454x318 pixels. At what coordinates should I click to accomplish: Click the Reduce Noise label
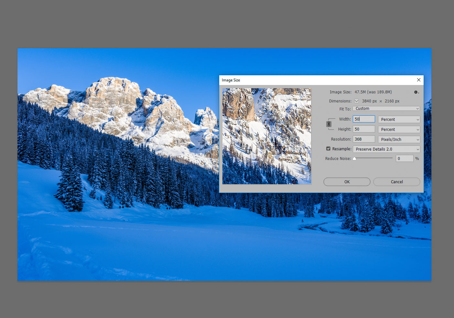point(338,159)
